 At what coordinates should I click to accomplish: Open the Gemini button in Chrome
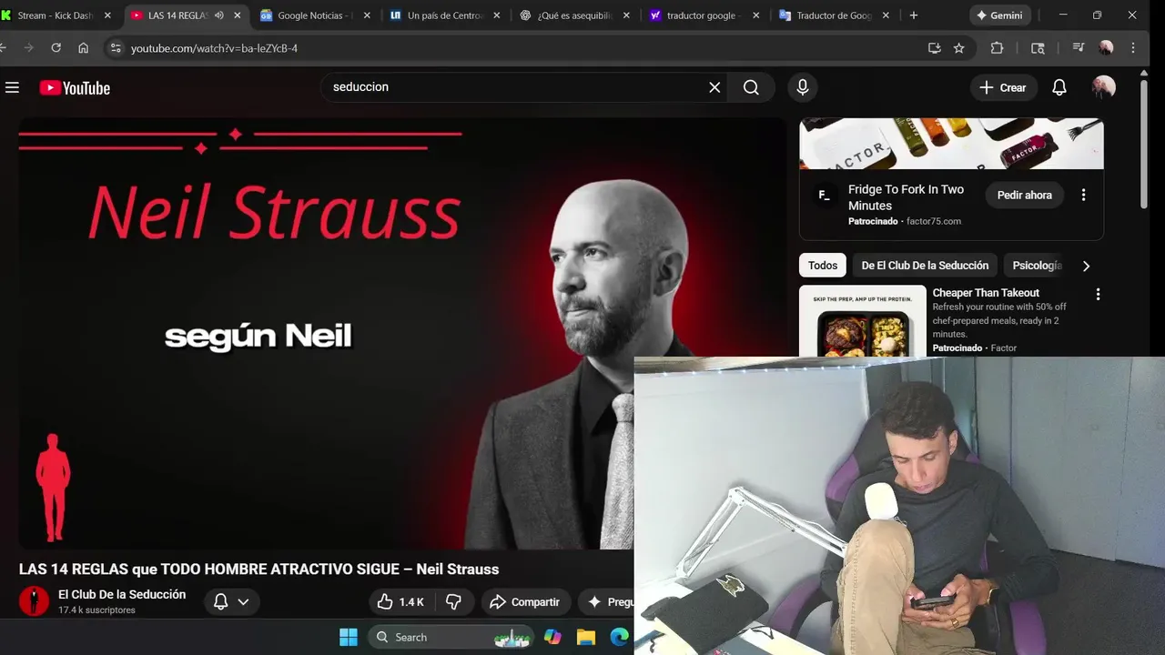(999, 15)
